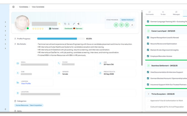The image size is (187, 116).
Task: Click the green check circle beside Seamless Settlement
Action: click(x=148, y=66)
